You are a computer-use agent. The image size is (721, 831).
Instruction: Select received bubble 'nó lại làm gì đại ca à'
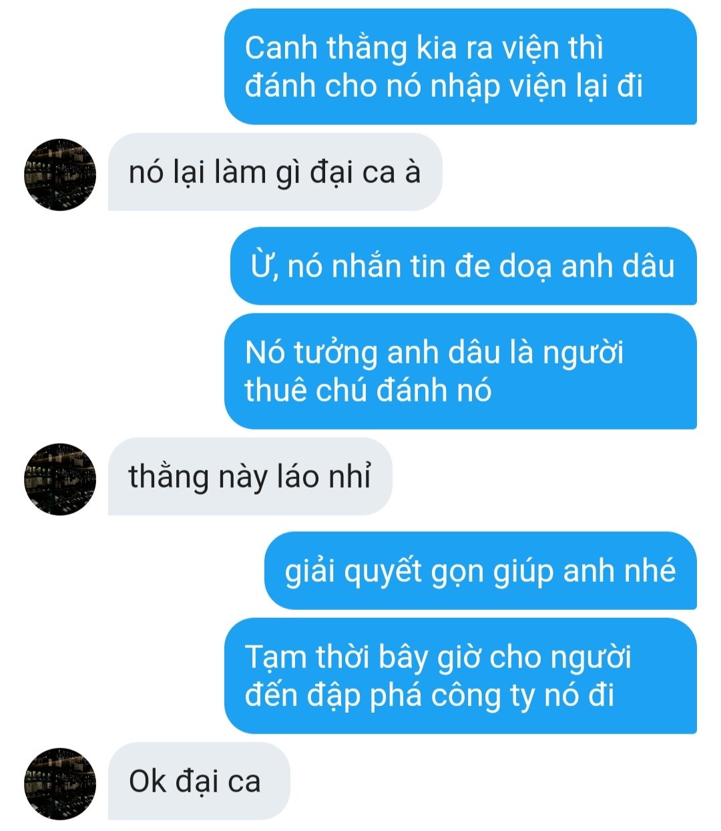275,172
